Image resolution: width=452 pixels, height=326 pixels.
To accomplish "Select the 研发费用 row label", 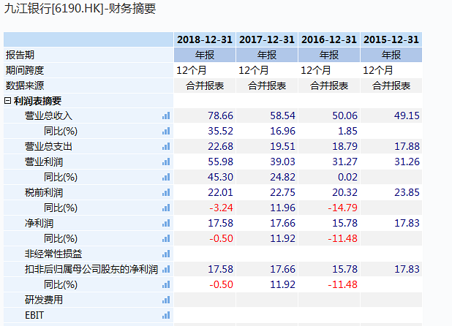I will coord(44,300).
